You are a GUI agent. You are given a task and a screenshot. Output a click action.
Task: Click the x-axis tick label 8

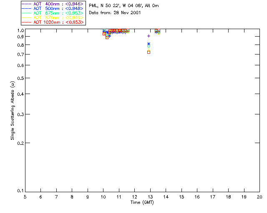(72, 197)
